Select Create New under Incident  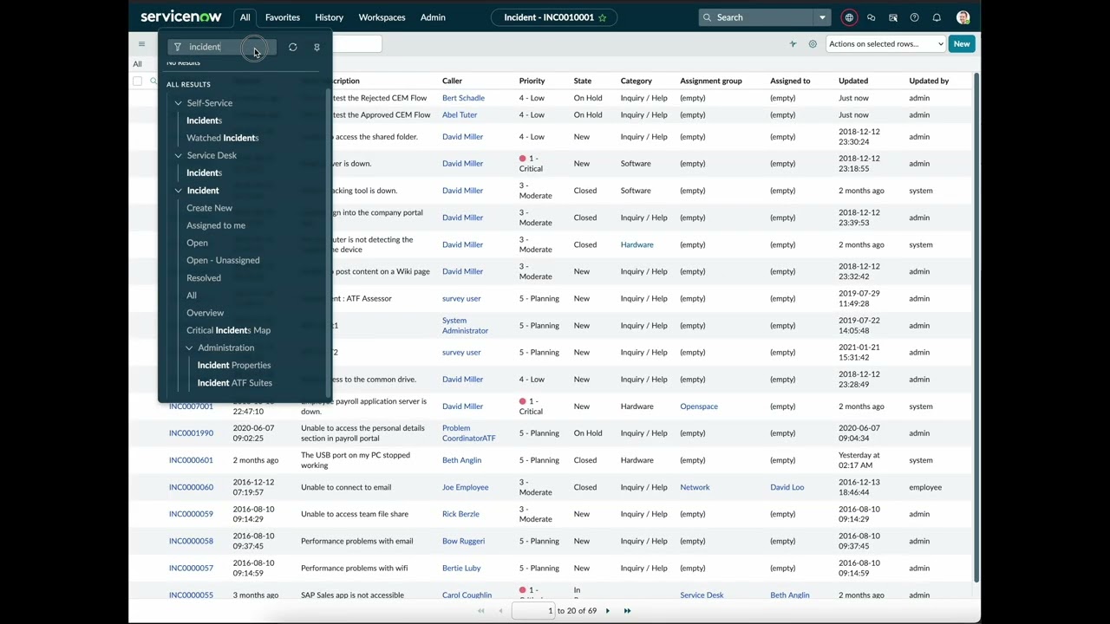click(x=209, y=208)
